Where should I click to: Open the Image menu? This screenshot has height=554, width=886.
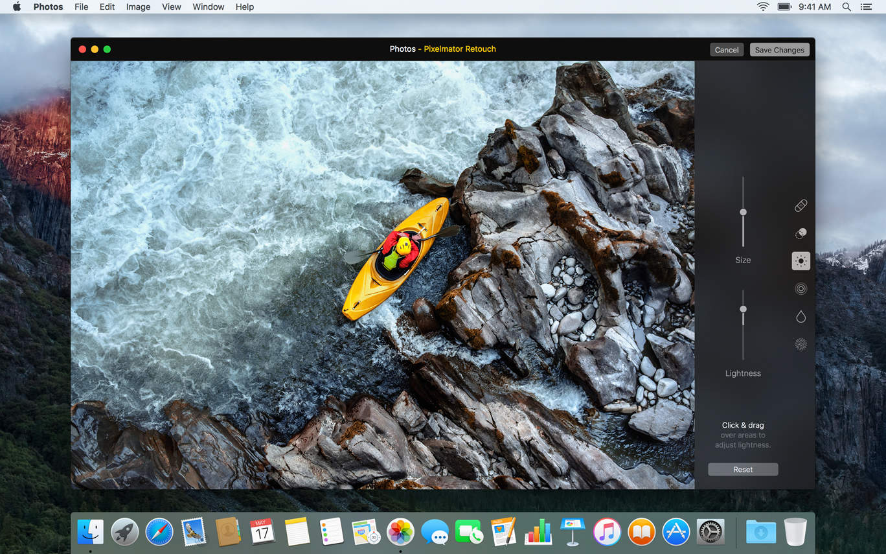pos(138,6)
